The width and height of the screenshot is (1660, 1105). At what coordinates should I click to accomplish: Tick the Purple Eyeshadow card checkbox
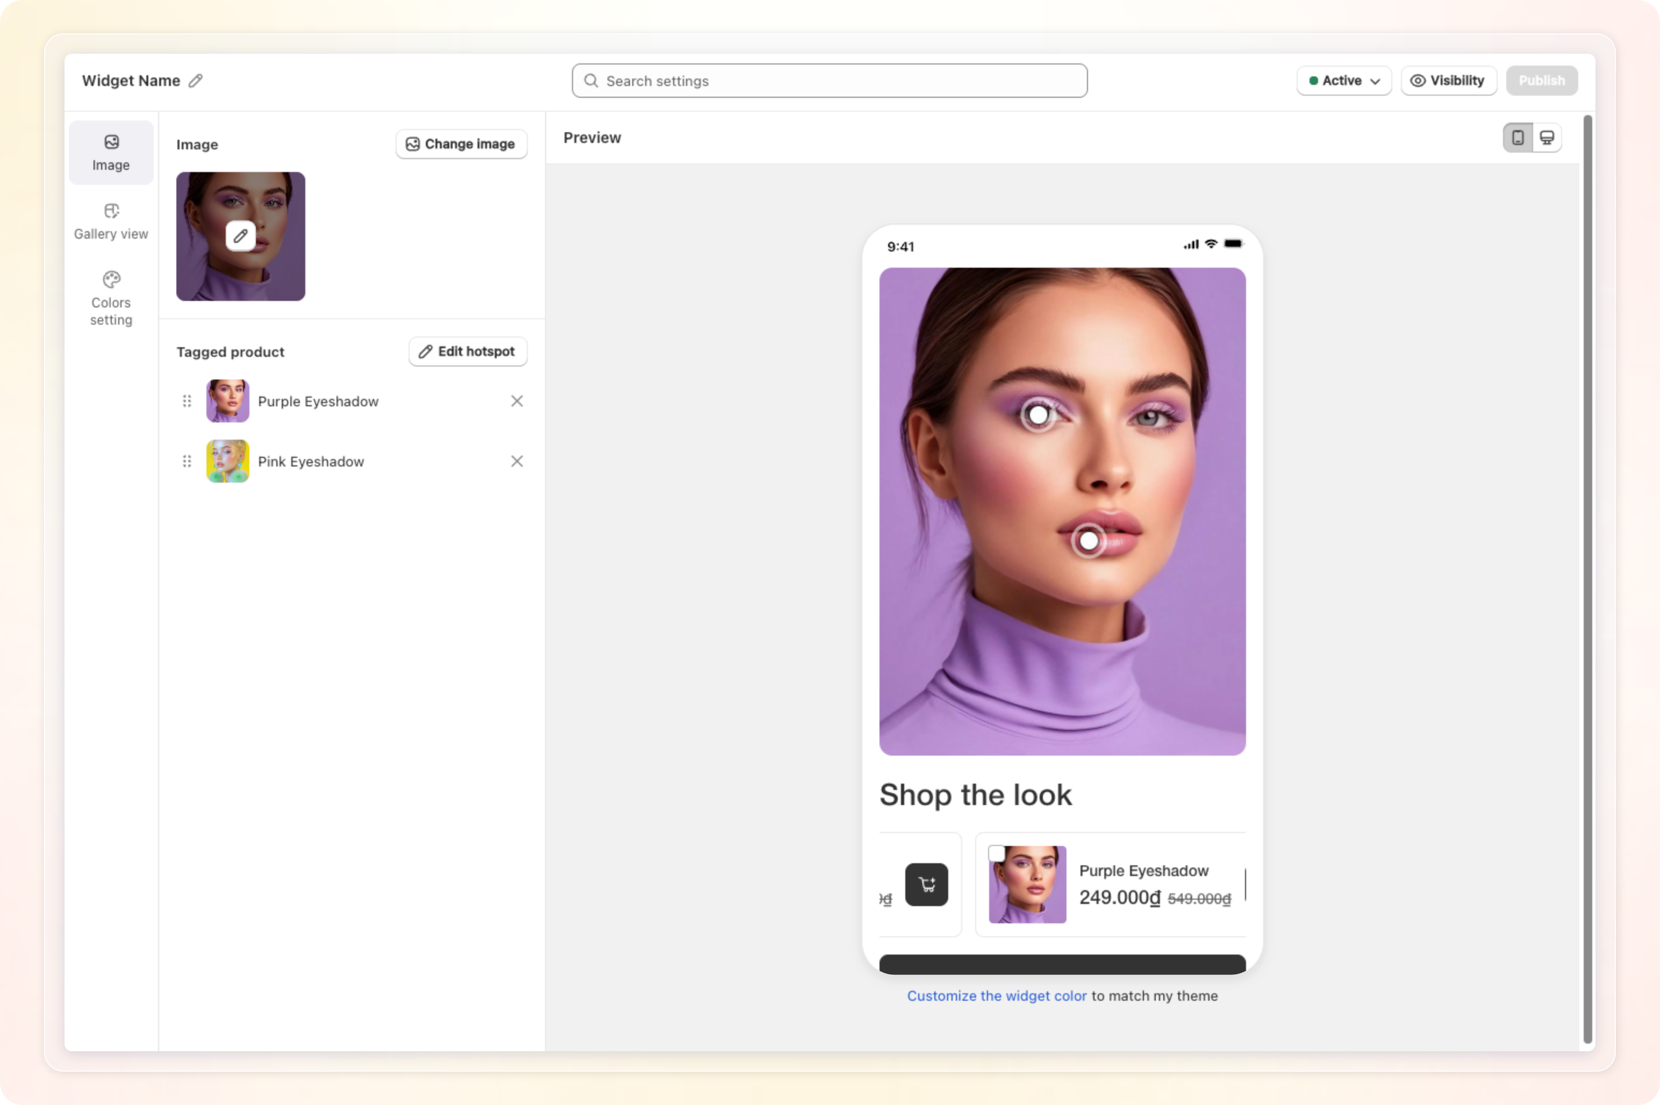point(996,853)
